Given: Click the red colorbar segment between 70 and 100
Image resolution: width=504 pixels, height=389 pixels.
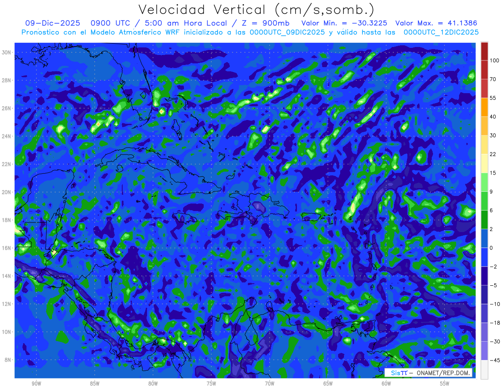Looking at the screenshot, I should pyautogui.click(x=484, y=70).
